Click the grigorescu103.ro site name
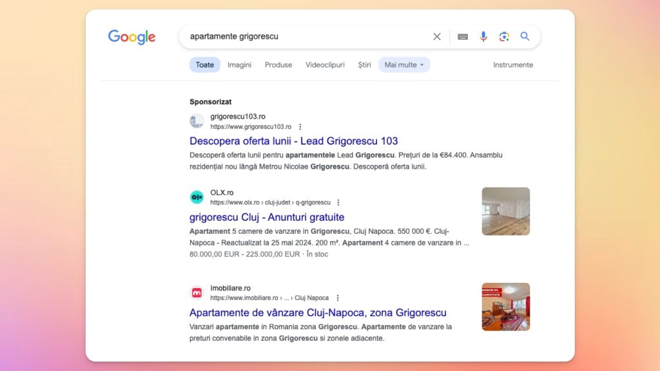This screenshot has width=660, height=371. pos(238,117)
